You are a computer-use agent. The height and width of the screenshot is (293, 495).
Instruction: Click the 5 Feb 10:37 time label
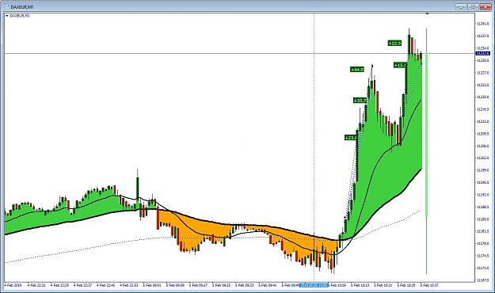429,285
